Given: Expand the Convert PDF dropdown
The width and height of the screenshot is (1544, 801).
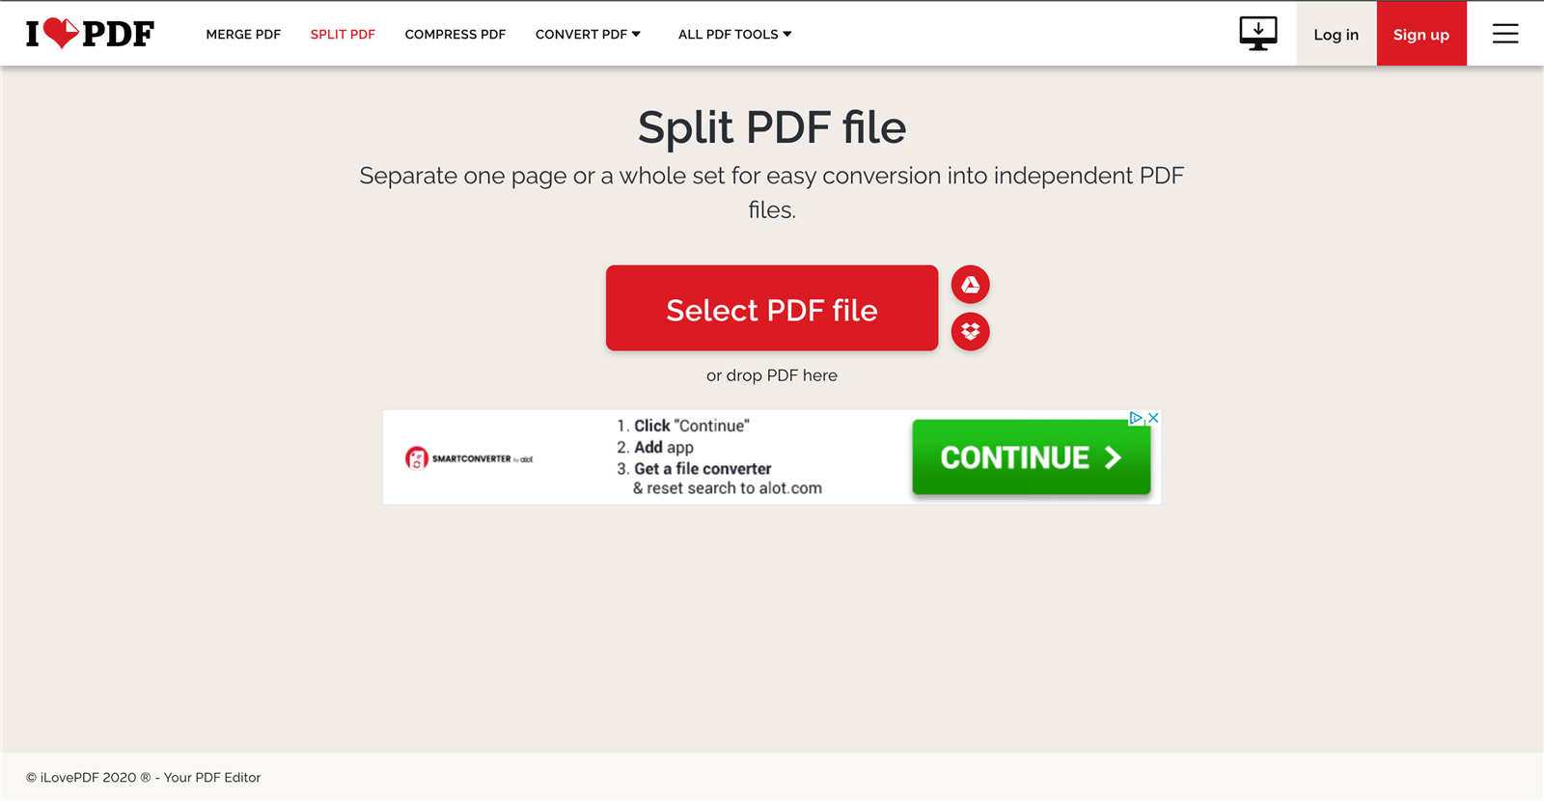Looking at the screenshot, I should click(x=588, y=34).
